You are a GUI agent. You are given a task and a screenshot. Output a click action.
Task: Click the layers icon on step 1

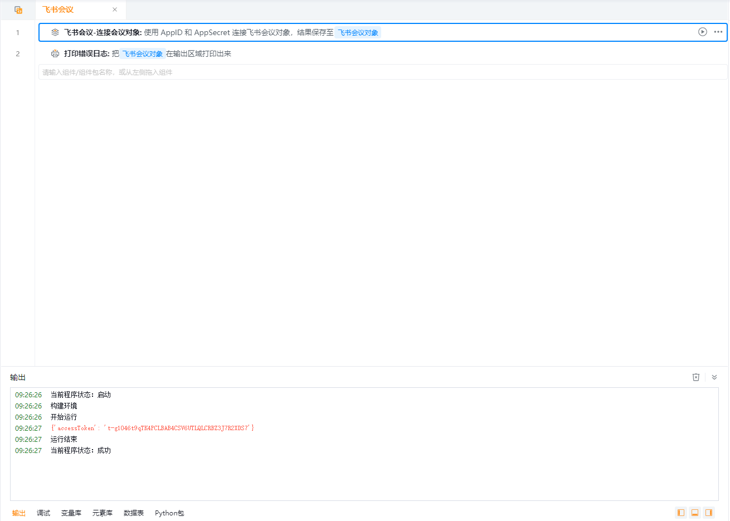point(55,32)
